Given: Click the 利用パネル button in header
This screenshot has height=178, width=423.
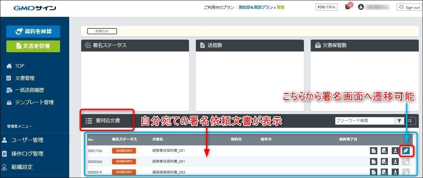Looking at the screenshot, I should point(326,7).
